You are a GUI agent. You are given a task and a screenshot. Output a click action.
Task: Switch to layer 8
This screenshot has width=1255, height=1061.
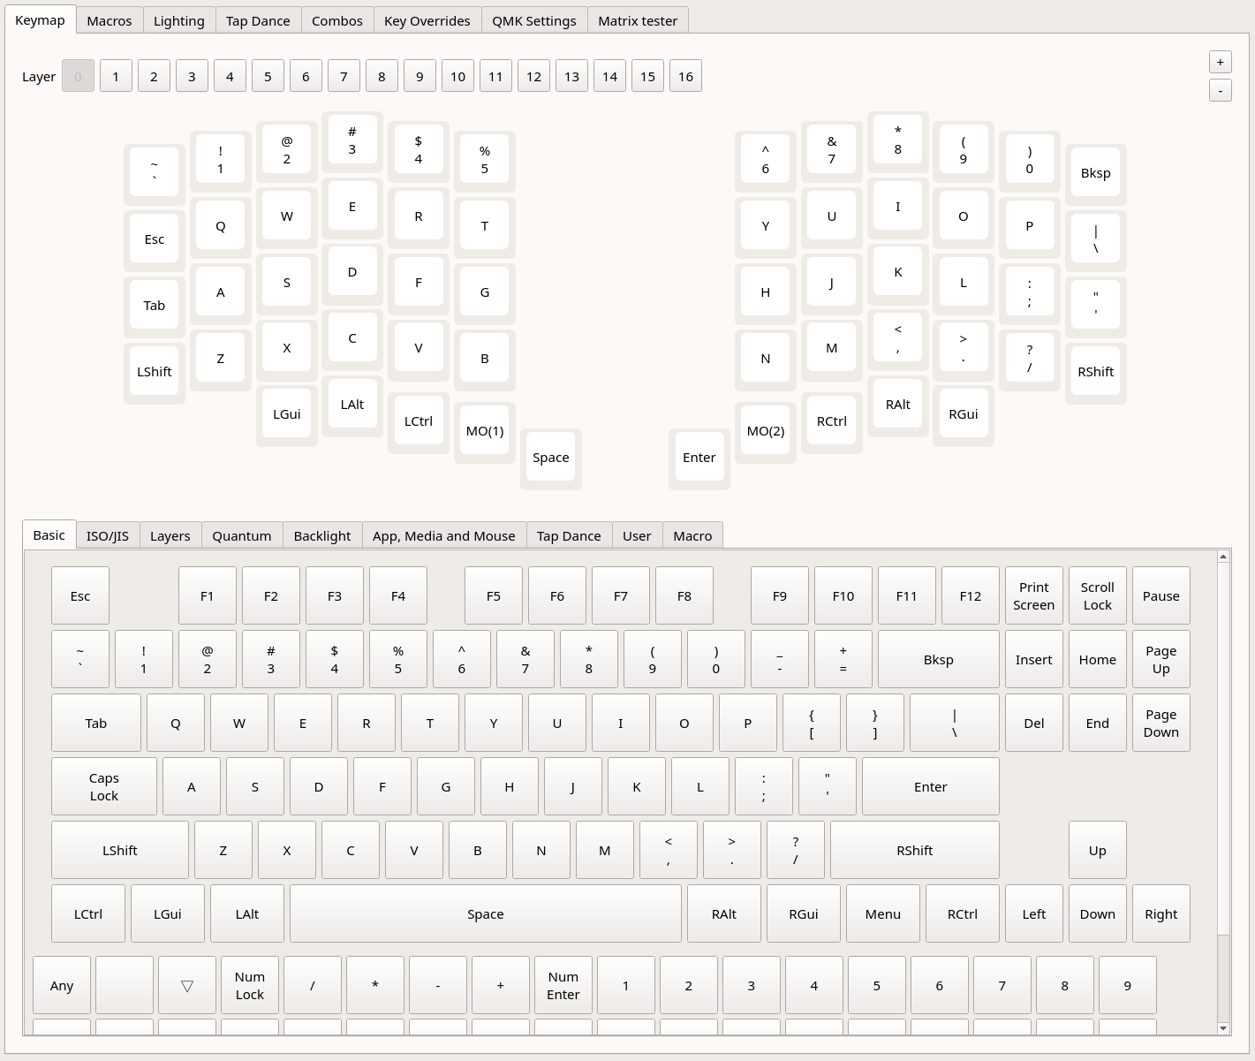coord(382,77)
